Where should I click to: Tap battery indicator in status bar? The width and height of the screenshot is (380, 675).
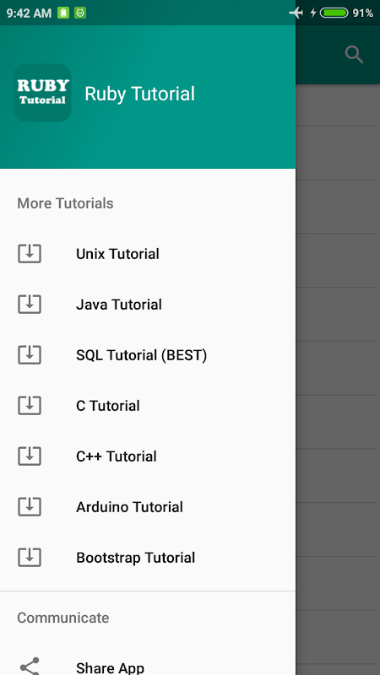click(334, 13)
